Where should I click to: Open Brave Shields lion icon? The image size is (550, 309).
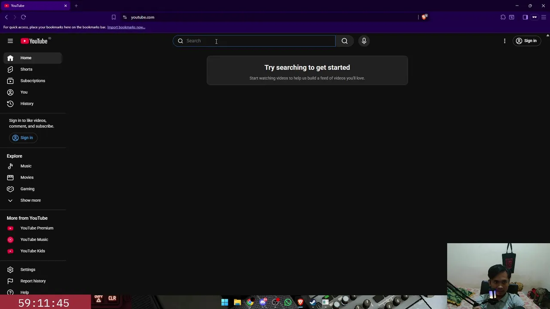point(424,17)
